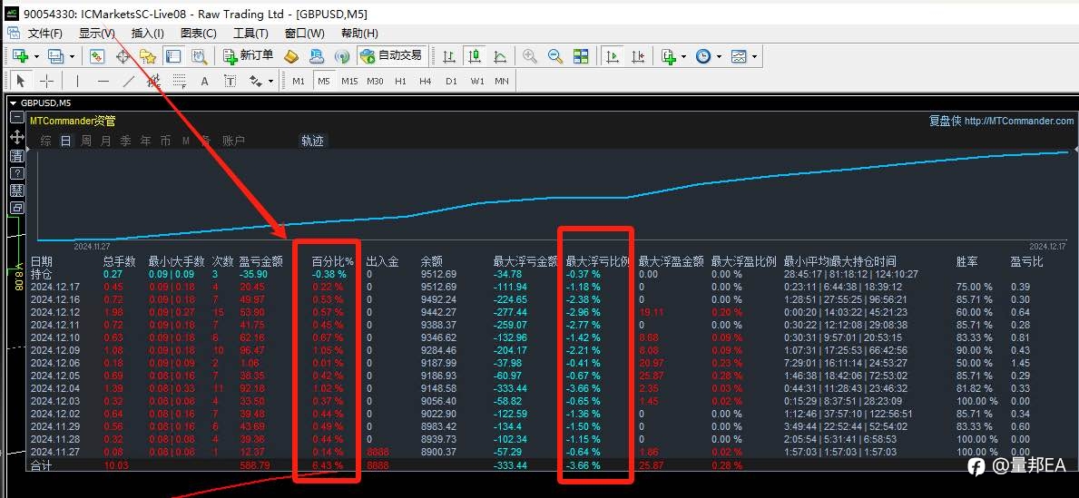Toggle the Terminal panel icon

coord(172,56)
